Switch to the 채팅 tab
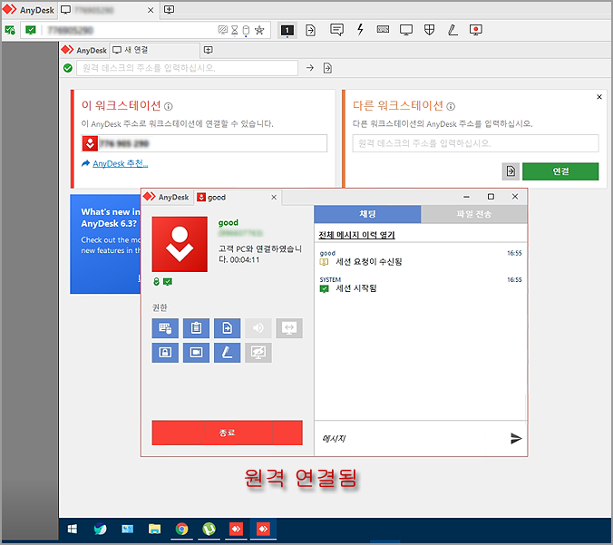Screen dimensions: 613x545 367,214
